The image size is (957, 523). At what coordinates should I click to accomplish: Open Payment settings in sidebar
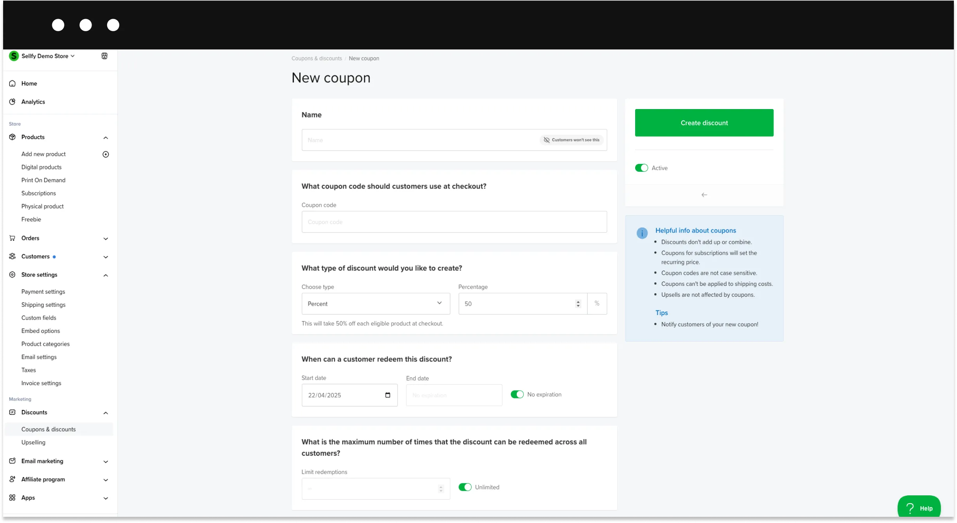point(43,292)
